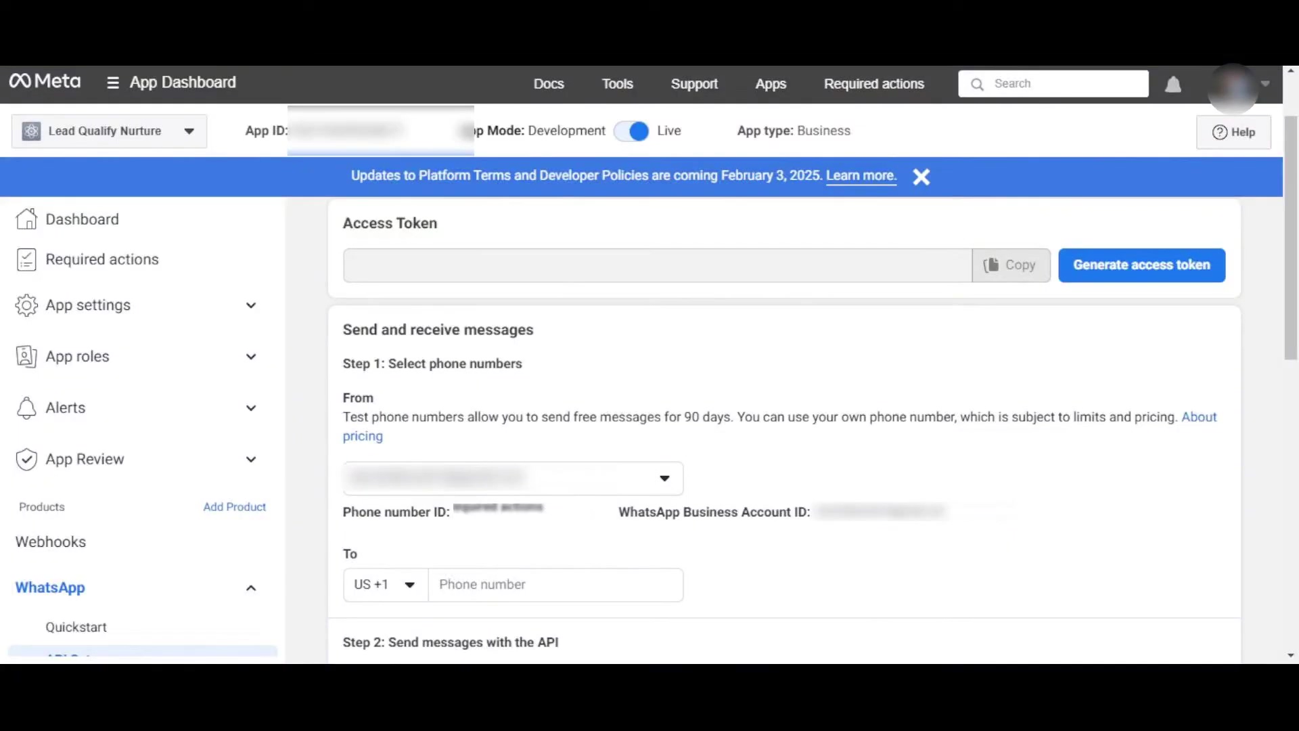1299x731 pixels.
Task: Open Required actions in top navigation
Action: point(874,84)
